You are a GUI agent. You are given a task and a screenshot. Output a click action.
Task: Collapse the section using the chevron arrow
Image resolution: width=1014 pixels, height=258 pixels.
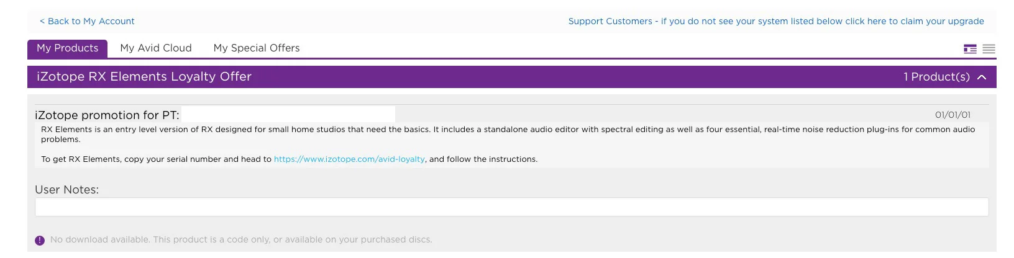982,77
